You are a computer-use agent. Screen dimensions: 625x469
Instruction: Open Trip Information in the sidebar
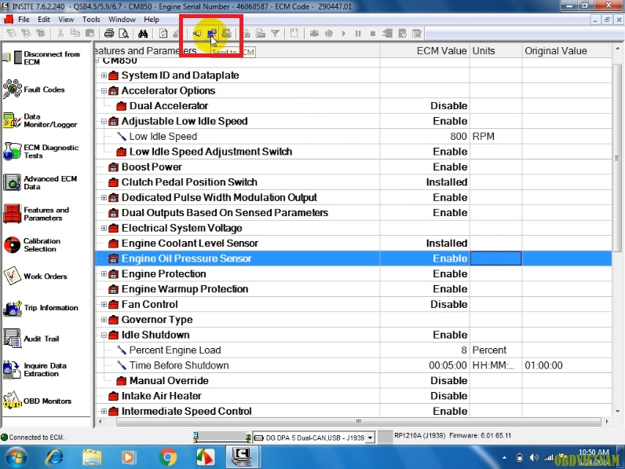point(40,307)
